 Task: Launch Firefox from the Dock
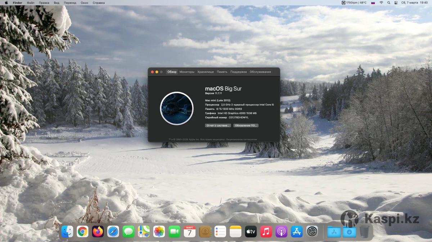click(x=98, y=232)
